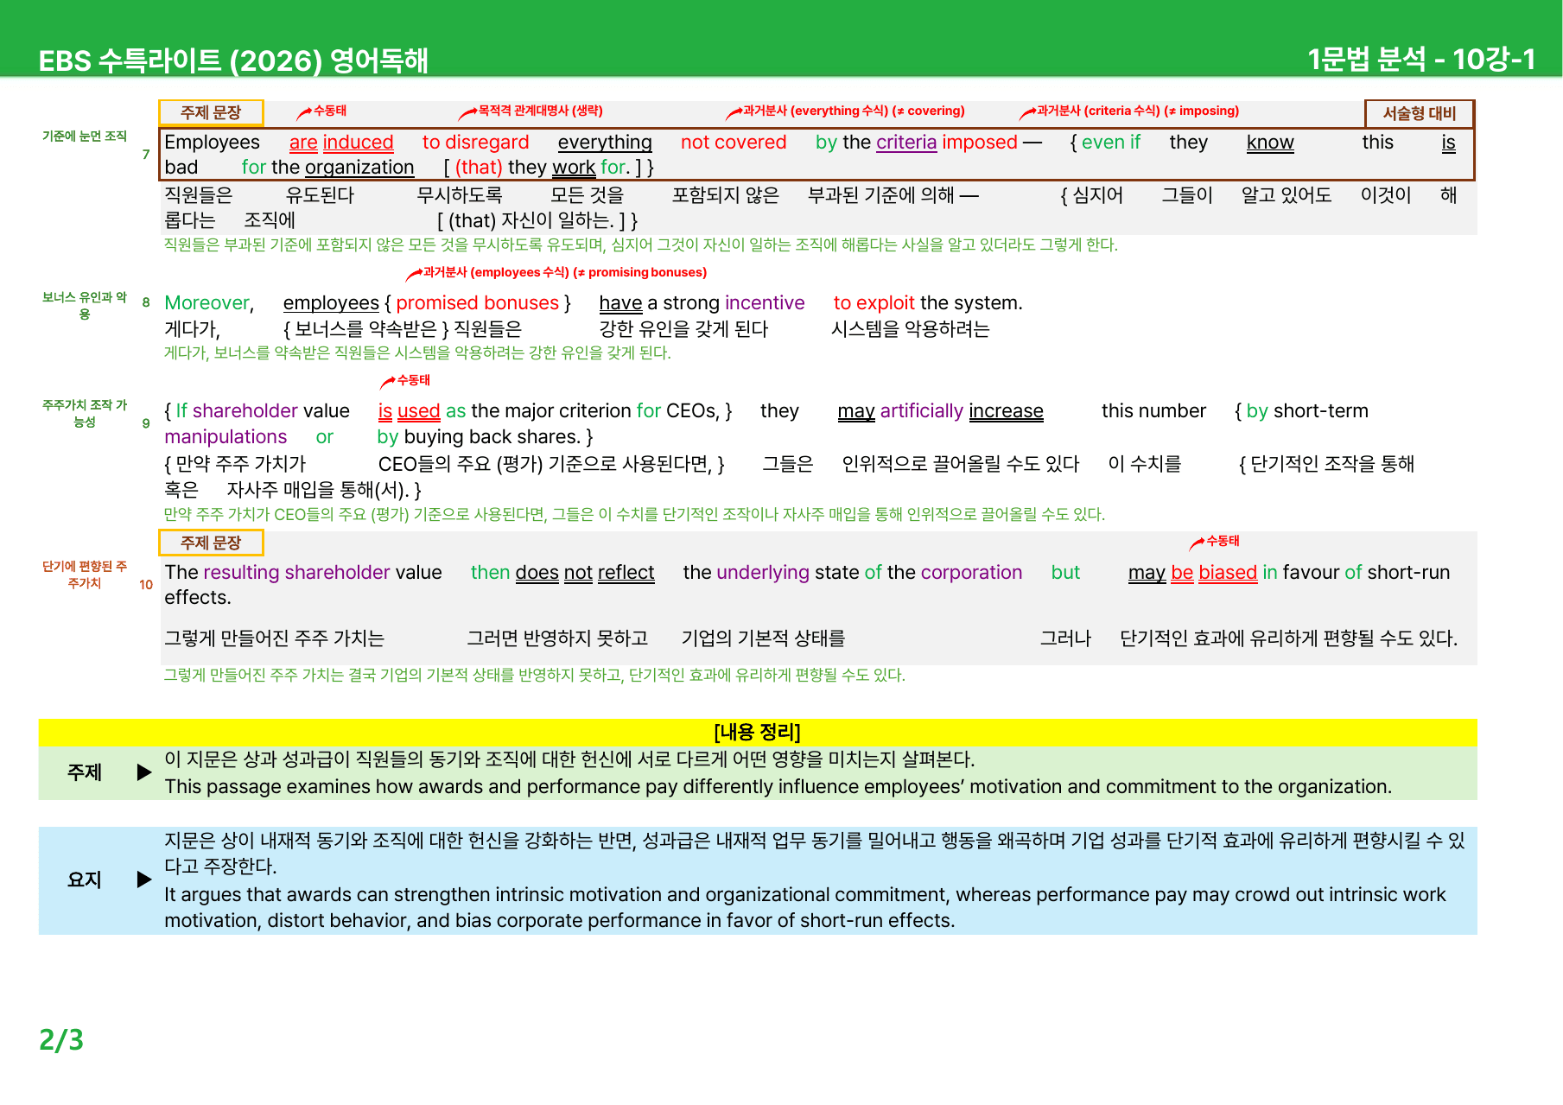Click the green translation starting '만약 주주 가치가 CEO들의'
The width and height of the screenshot is (1563, 1105).
tap(634, 515)
